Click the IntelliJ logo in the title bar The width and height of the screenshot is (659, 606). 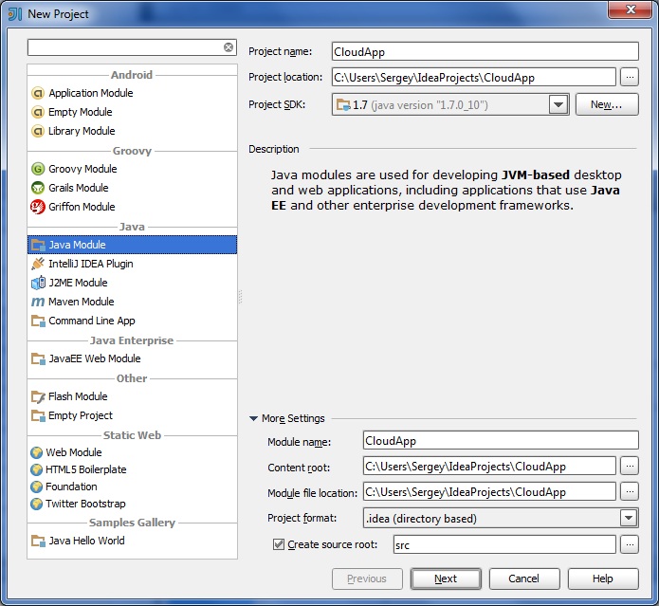[x=15, y=14]
